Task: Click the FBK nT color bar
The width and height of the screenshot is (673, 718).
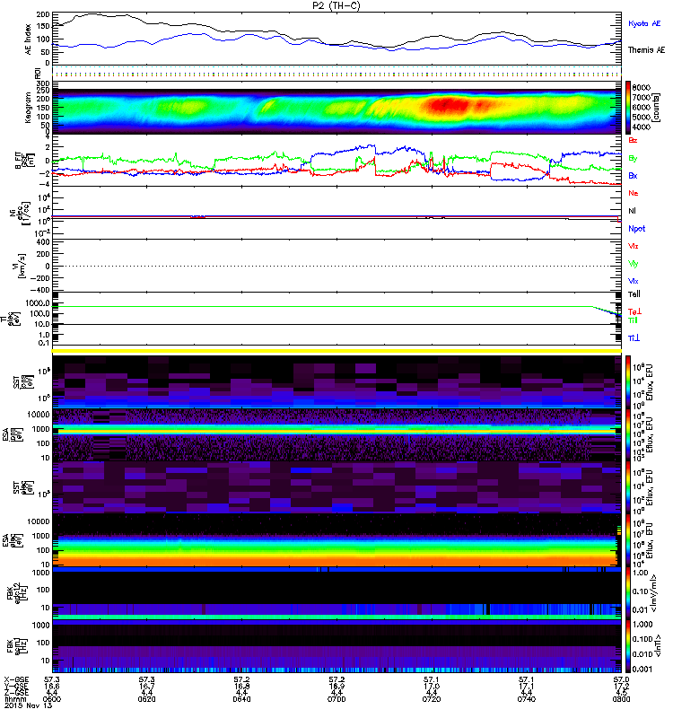Action: [x=628, y=645]
